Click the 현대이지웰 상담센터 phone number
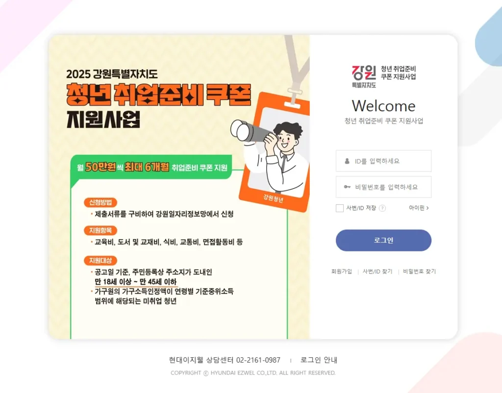 (258, 360)
